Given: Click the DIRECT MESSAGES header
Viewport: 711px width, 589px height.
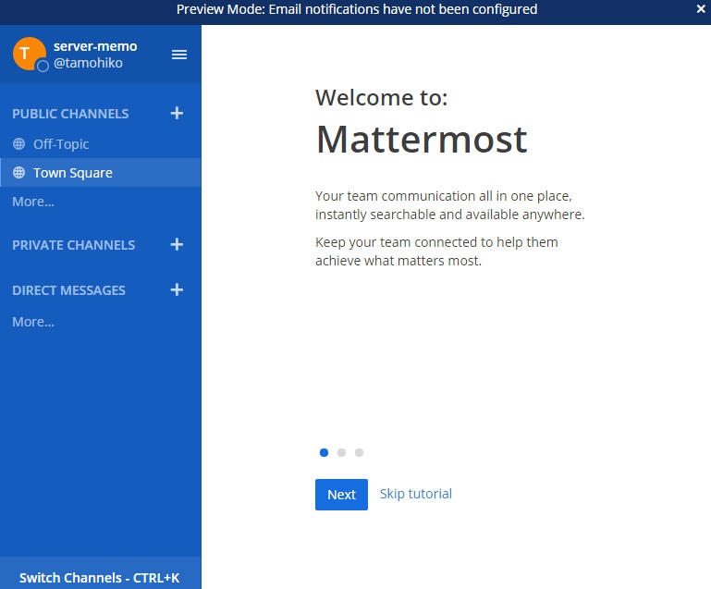Looking at the screenshot, I should click(68, 290).
